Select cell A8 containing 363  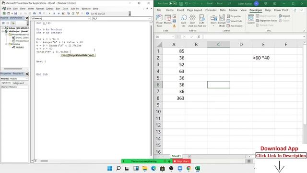174,98
